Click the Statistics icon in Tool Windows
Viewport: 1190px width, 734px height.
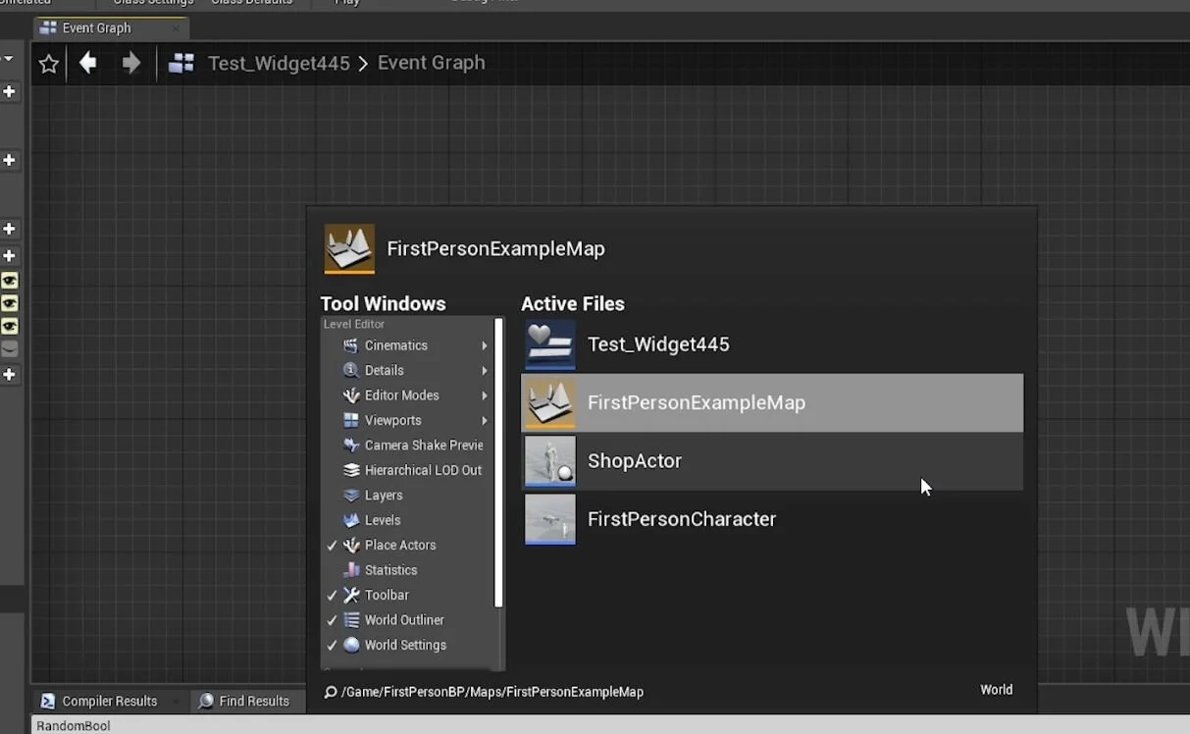pyautogui.click(x=350, y=569)
